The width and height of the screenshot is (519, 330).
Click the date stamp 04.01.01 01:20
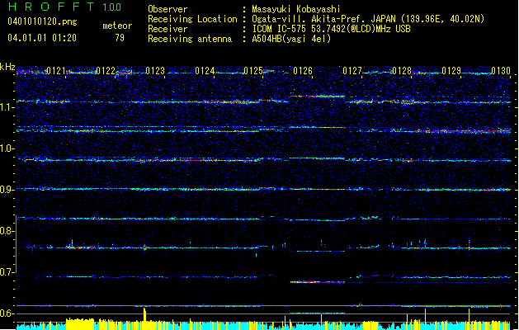pos(42,38)
